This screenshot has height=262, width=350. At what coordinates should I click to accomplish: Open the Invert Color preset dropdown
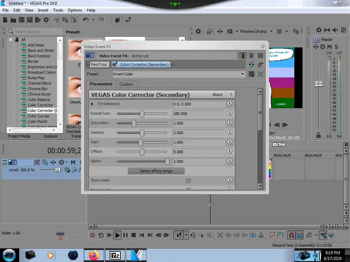click(x=242, y=74)
